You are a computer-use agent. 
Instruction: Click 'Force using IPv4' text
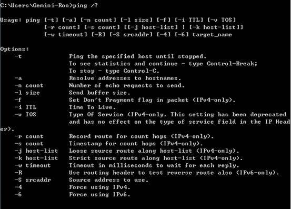[x=99, y=187]
